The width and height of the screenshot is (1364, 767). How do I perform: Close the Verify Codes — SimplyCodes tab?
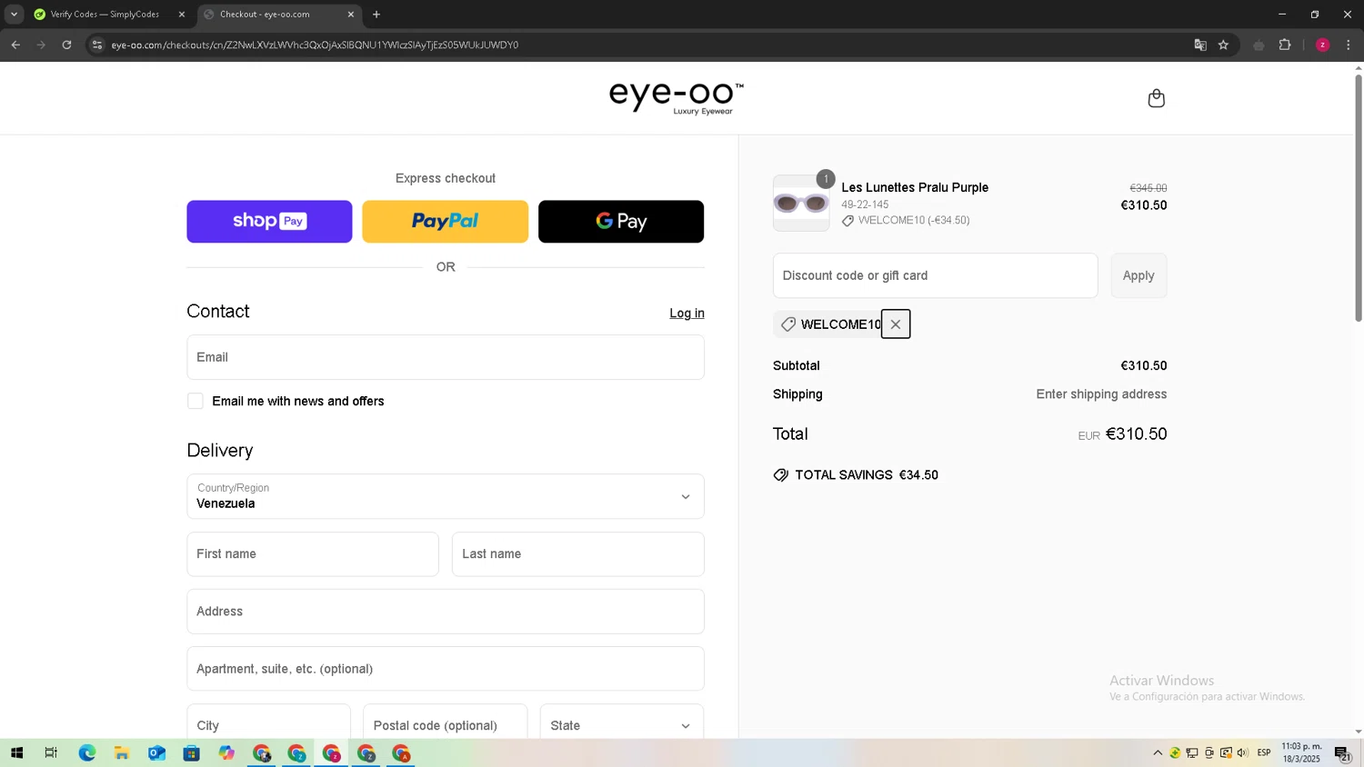[181, 15]
